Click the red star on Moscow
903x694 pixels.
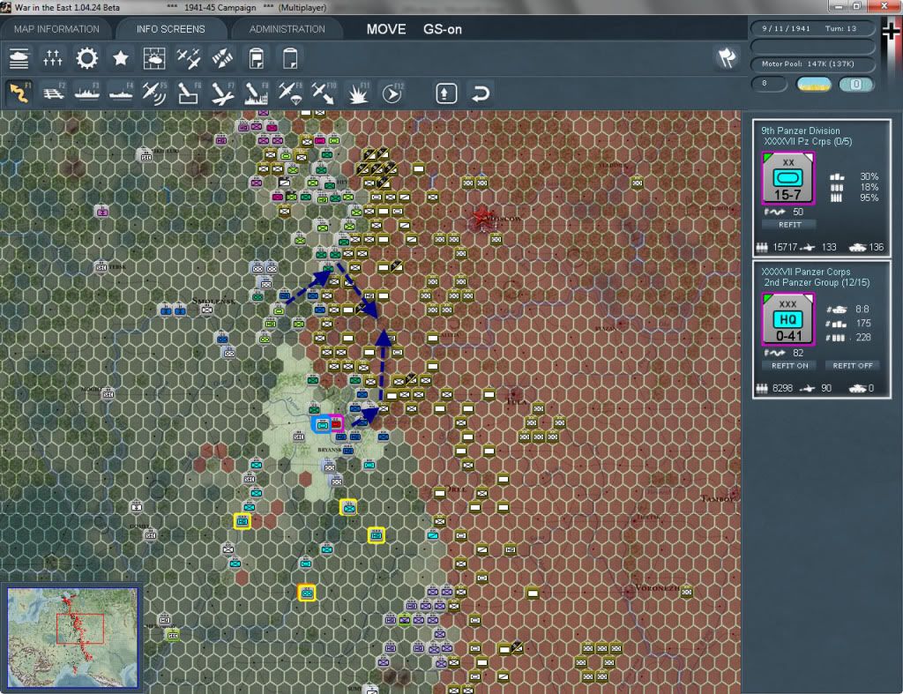click(481, 217)
